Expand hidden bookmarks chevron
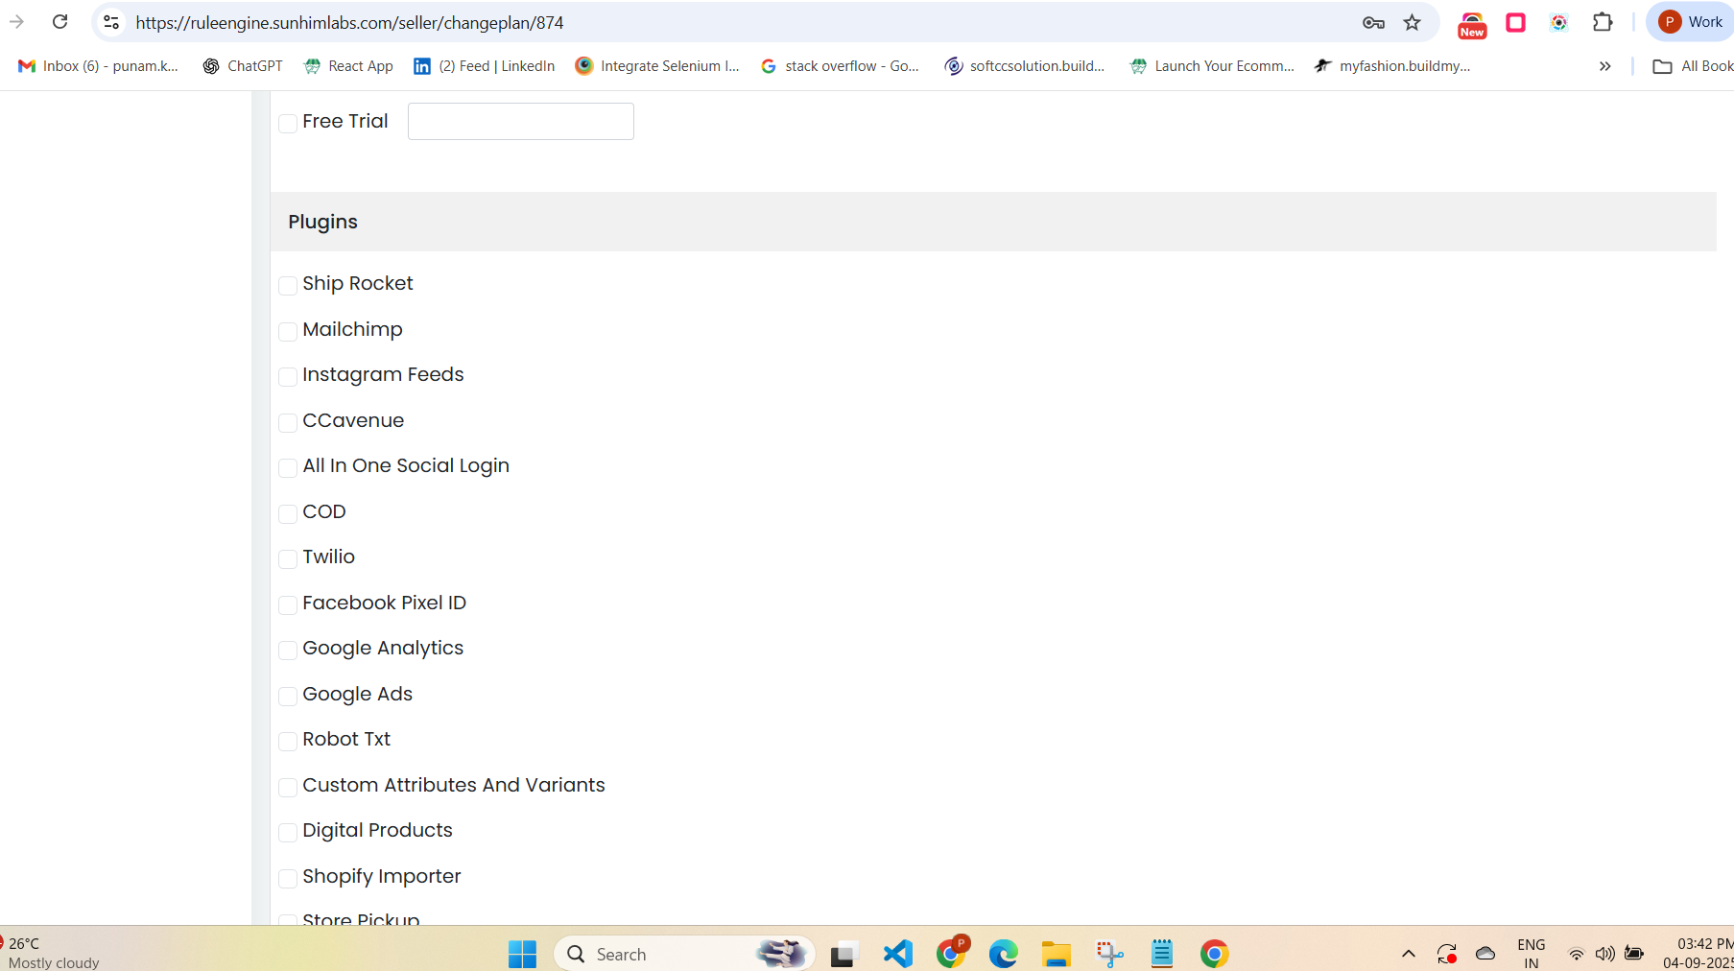Image resolution: width=1734 pixels, height=971 pixels. click(1604, 66)
